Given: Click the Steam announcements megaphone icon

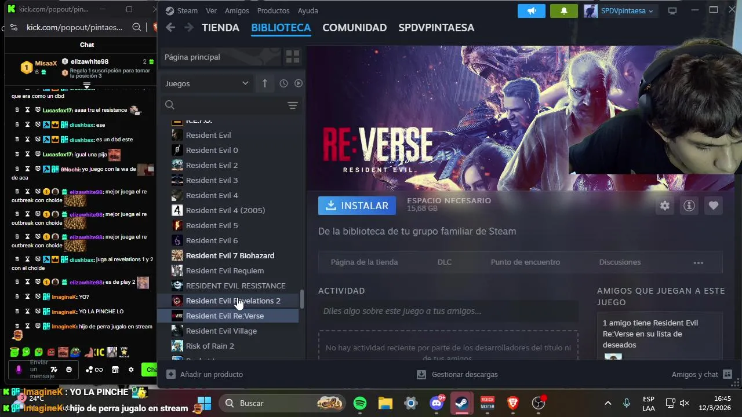Looking at the screenshot, I should (532, 10).
